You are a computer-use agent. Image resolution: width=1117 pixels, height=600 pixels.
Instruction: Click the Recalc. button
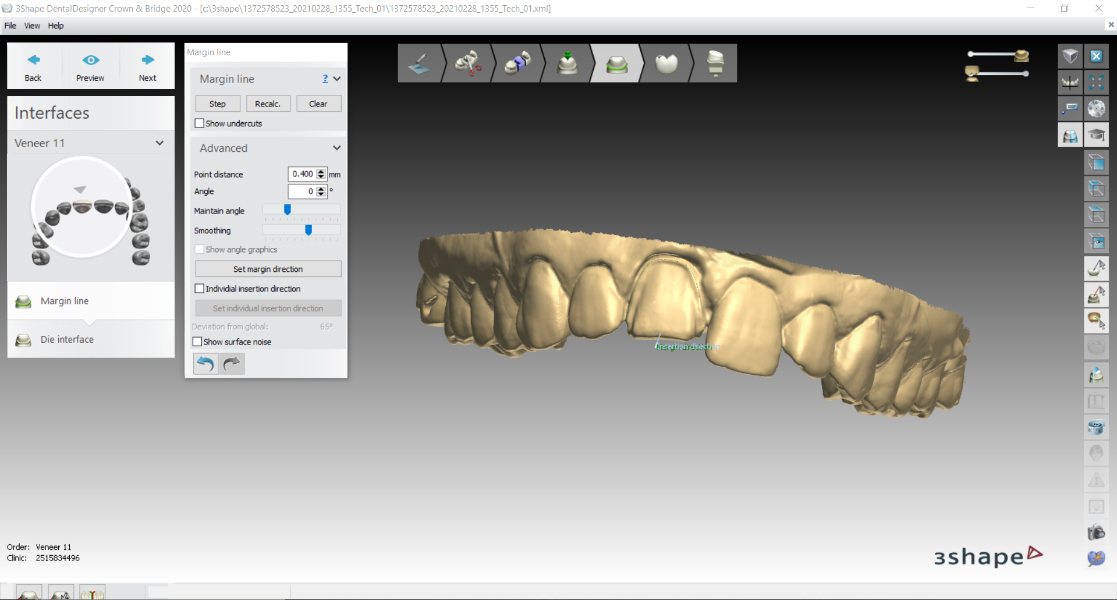[268, 104]
